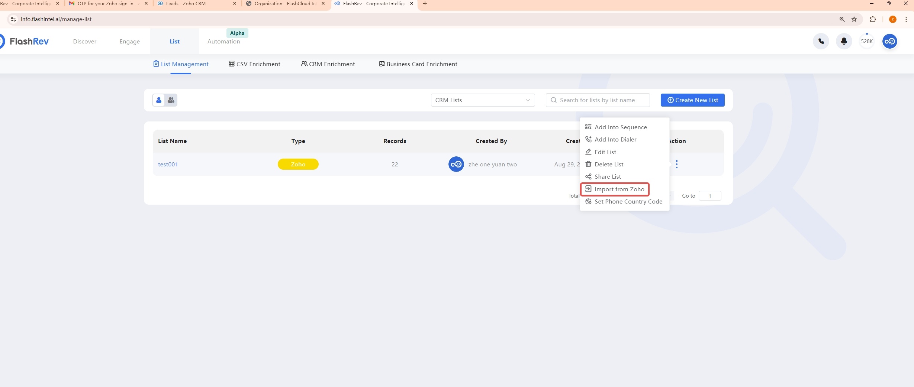The width and height of the screenshot is (914, 387).
Task: Click the List Name column header
Action: click(x=172, y=141)
